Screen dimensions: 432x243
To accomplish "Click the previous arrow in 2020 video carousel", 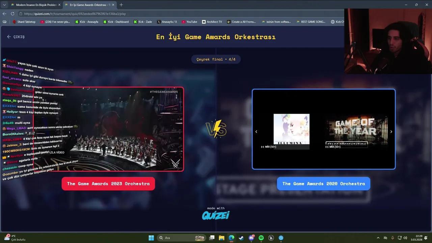I will pyautogui.click(x=256, y=132).
